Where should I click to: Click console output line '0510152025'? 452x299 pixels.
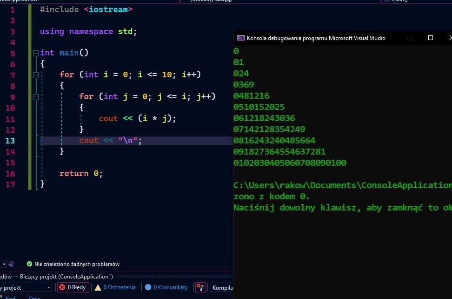(x=259, y=108)
